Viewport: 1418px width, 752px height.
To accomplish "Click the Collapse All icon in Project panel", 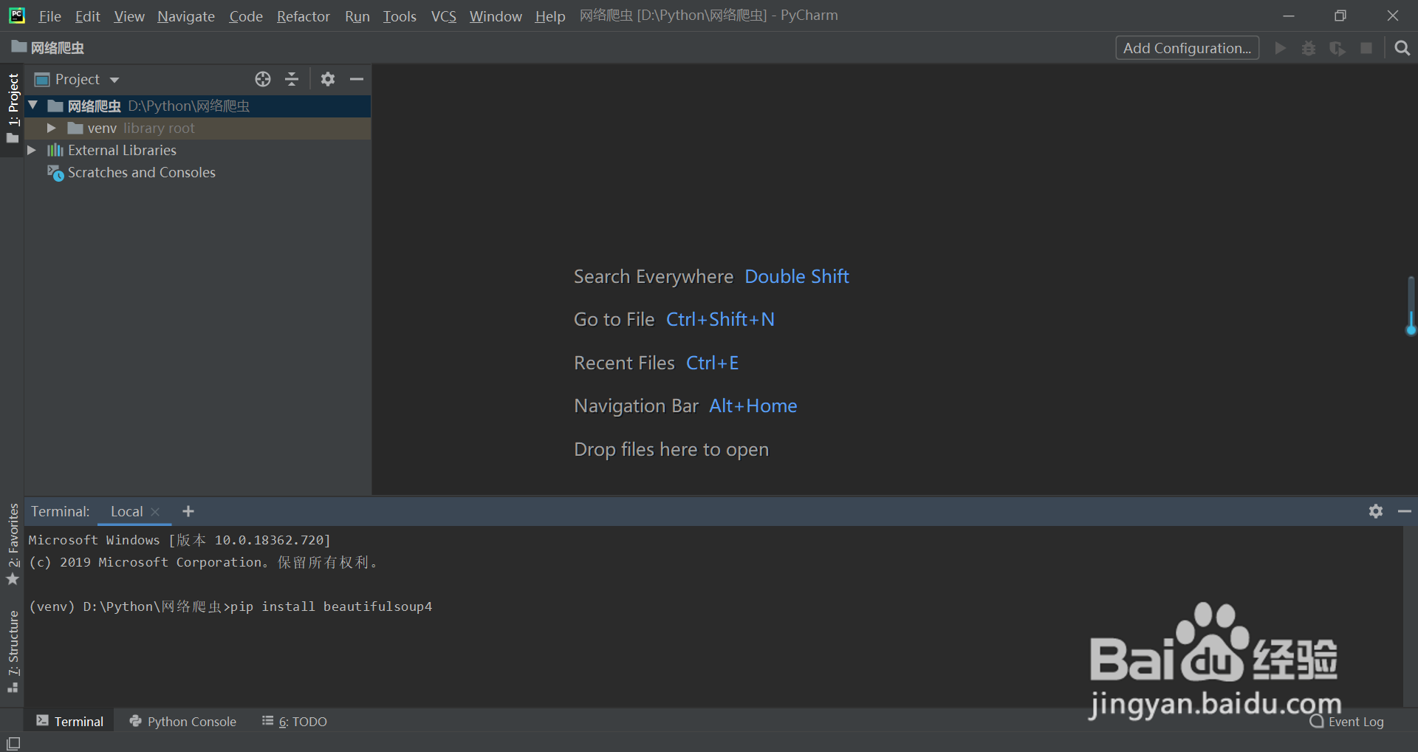I will point(292,79).
